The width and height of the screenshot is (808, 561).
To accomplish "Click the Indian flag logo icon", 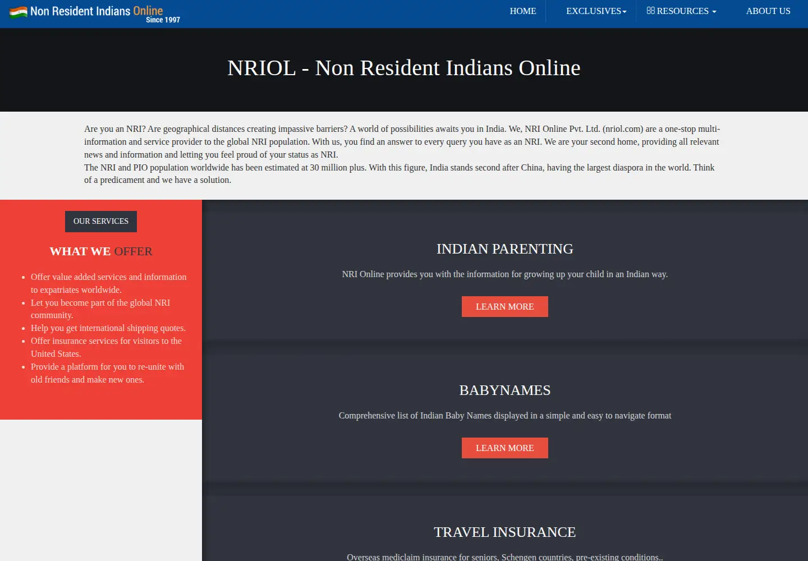I will pos(18,12).
